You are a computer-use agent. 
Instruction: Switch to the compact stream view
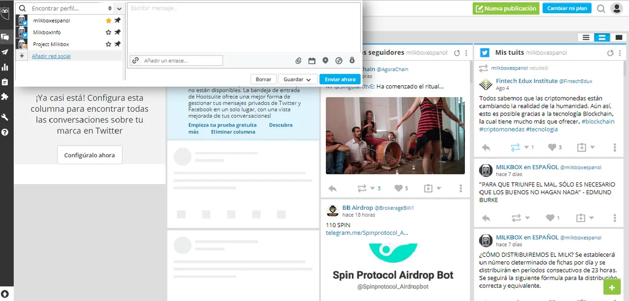point(586,38)
